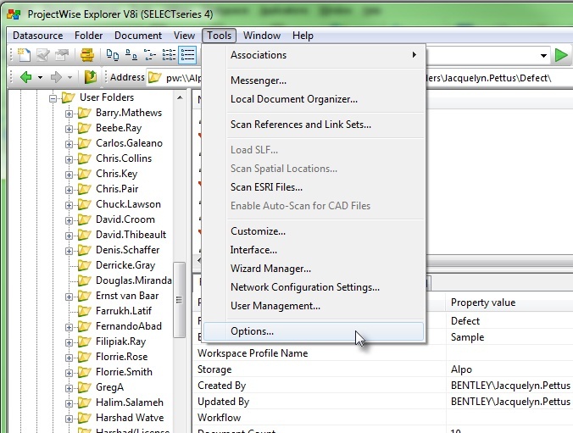573x433 pixels.
Task: Open Local Document Organizer... entry
Action: tap(314, 99)
